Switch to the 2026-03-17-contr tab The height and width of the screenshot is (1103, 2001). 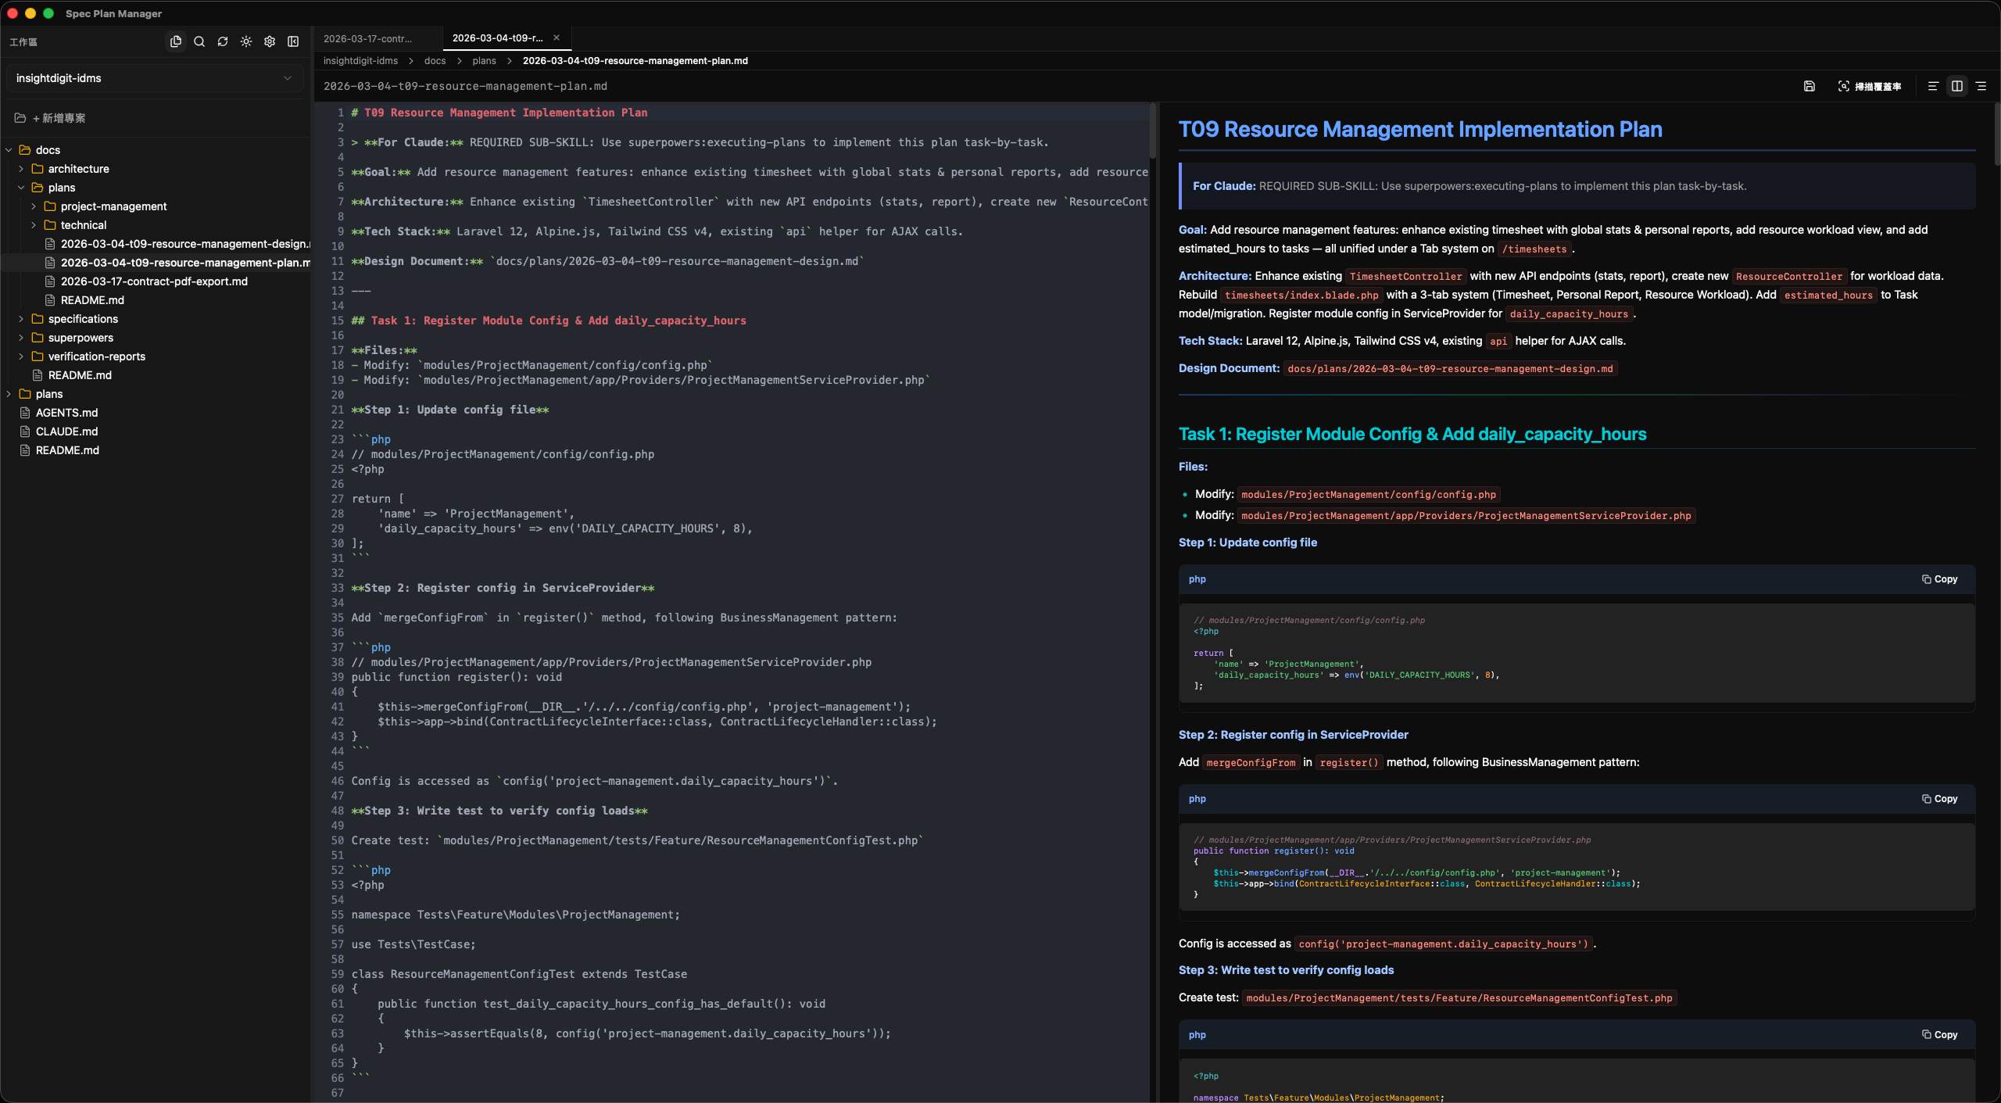coord(367,38)
